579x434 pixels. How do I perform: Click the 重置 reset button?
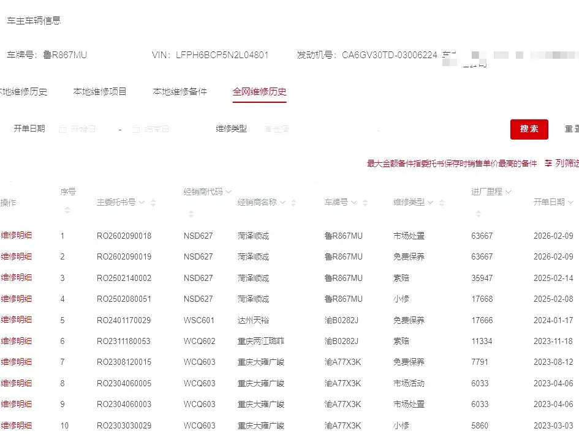click(x=571, y=129)
